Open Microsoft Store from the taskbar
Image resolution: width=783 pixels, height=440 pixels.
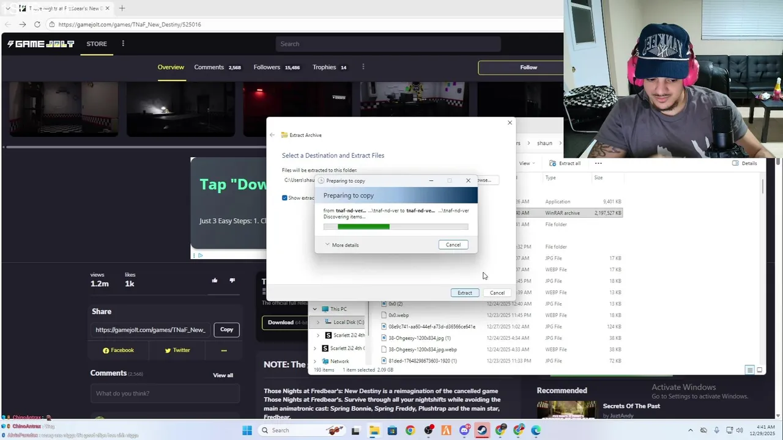click(x=392, y=430)
